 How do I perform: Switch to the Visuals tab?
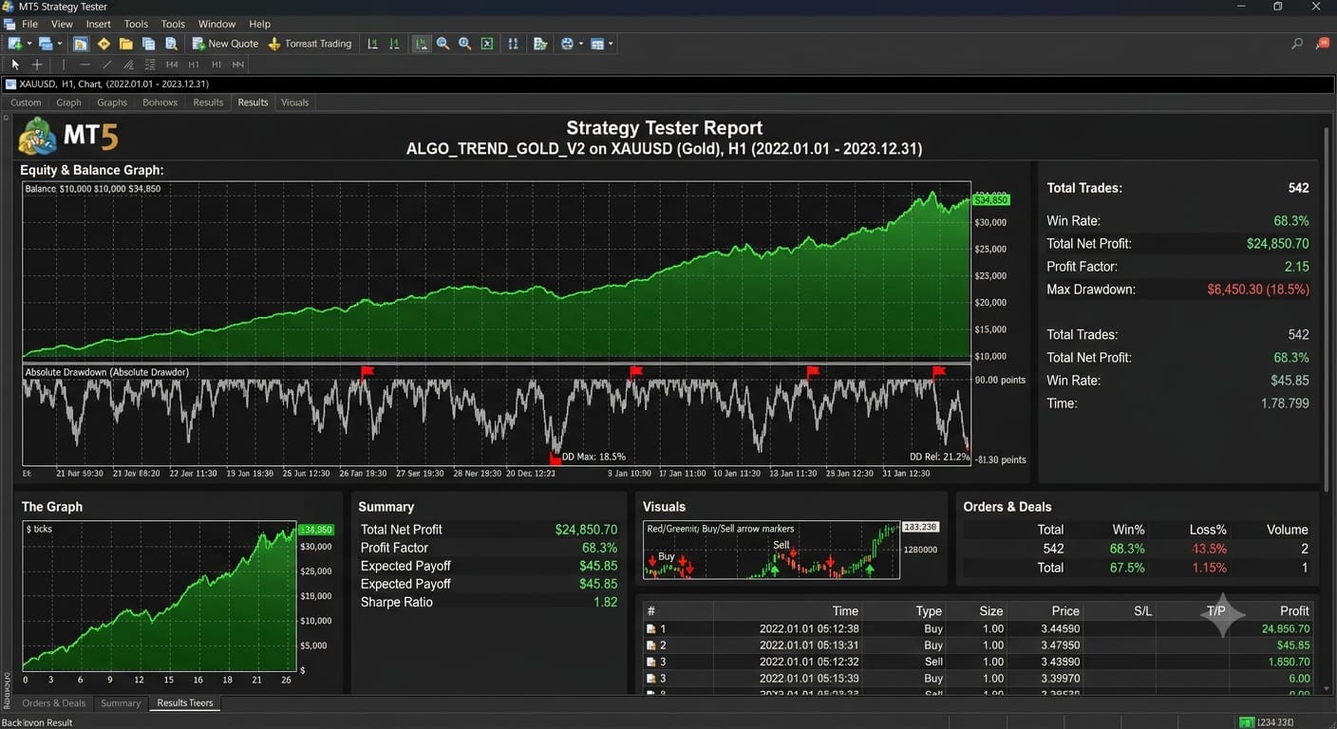pos(294,103)
